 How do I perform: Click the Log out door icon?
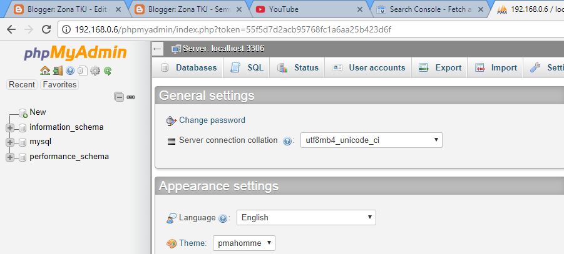[57, 71]
